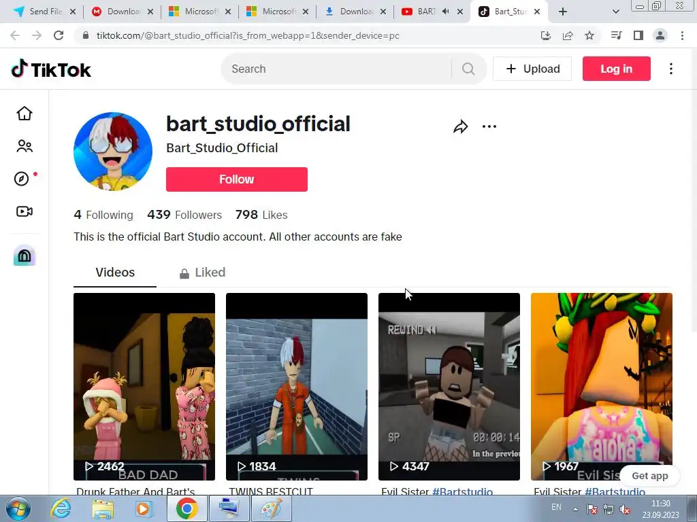Open a new browser tab with plus

point(563,12)
